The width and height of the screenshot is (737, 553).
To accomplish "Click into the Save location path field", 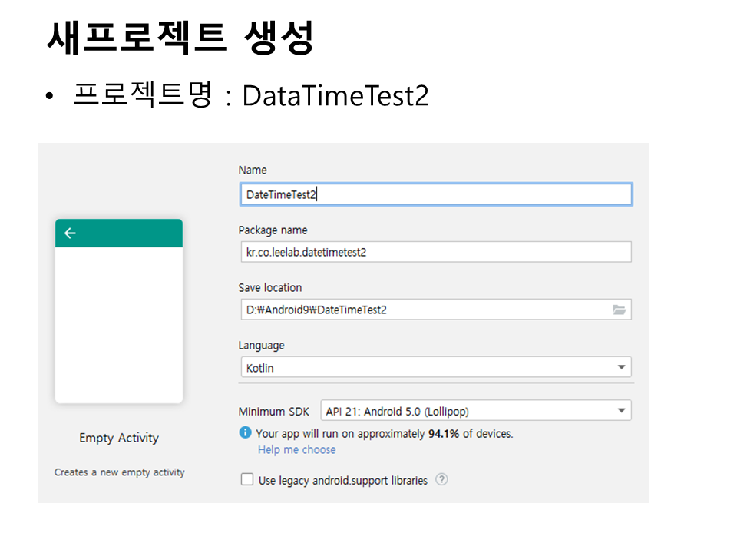I will pos(422,310).
